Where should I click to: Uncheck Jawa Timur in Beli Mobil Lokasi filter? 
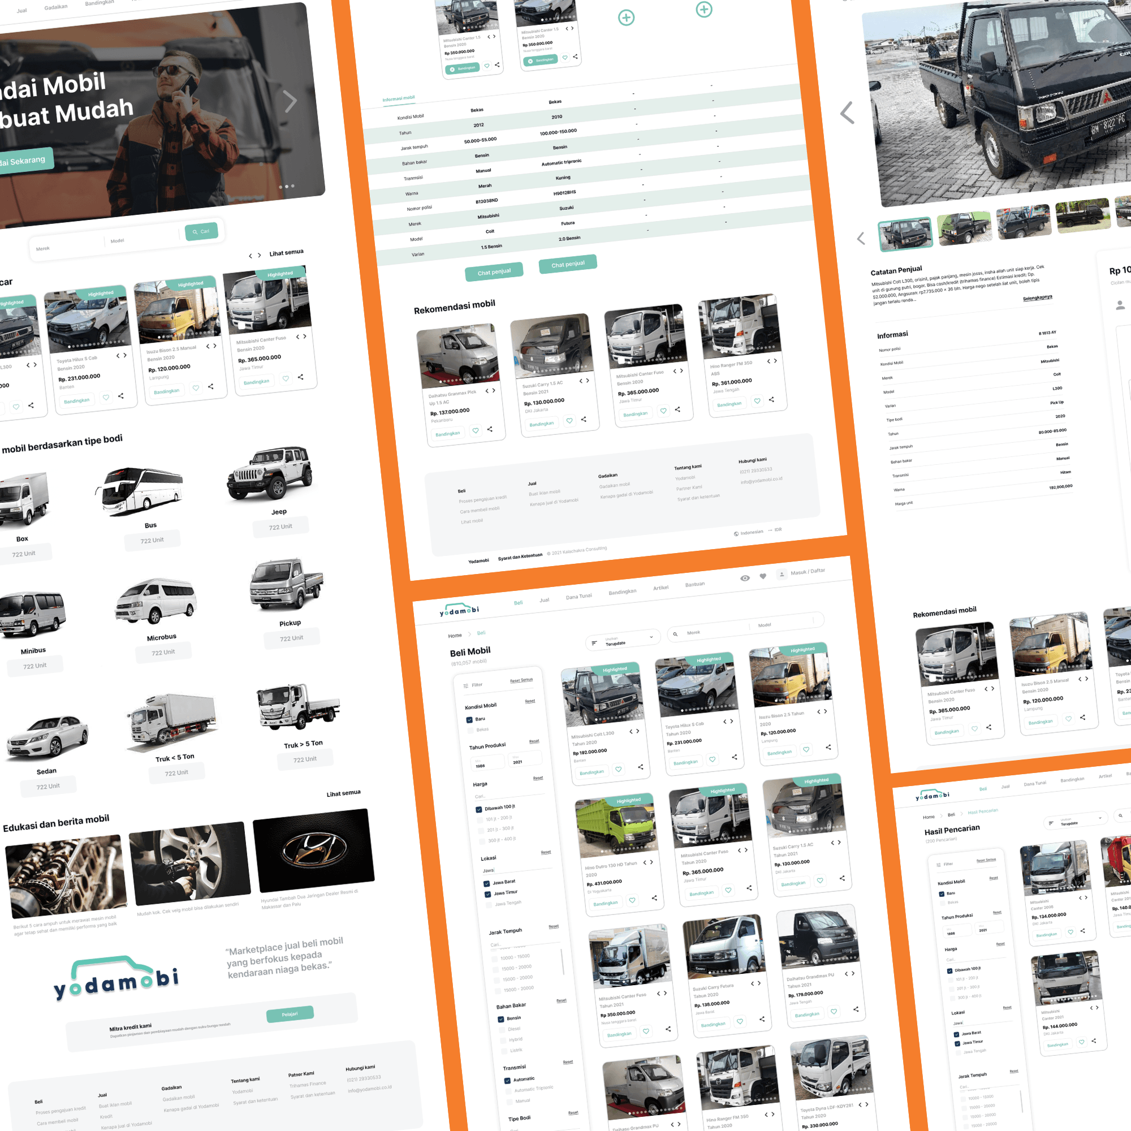(x=488, y=895)
